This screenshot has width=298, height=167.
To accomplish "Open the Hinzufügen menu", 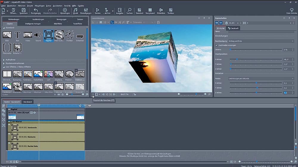I will (x=39, y=6).
